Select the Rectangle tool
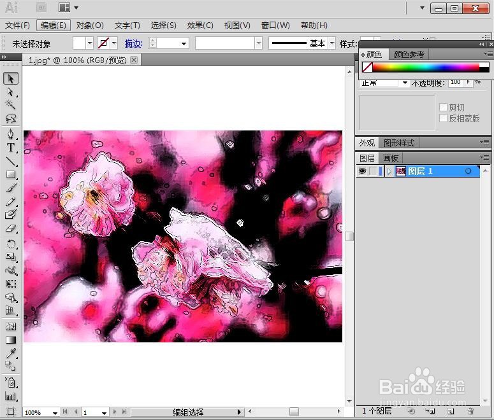The height and width of the screenshot is (420, 494). [11, 174]
